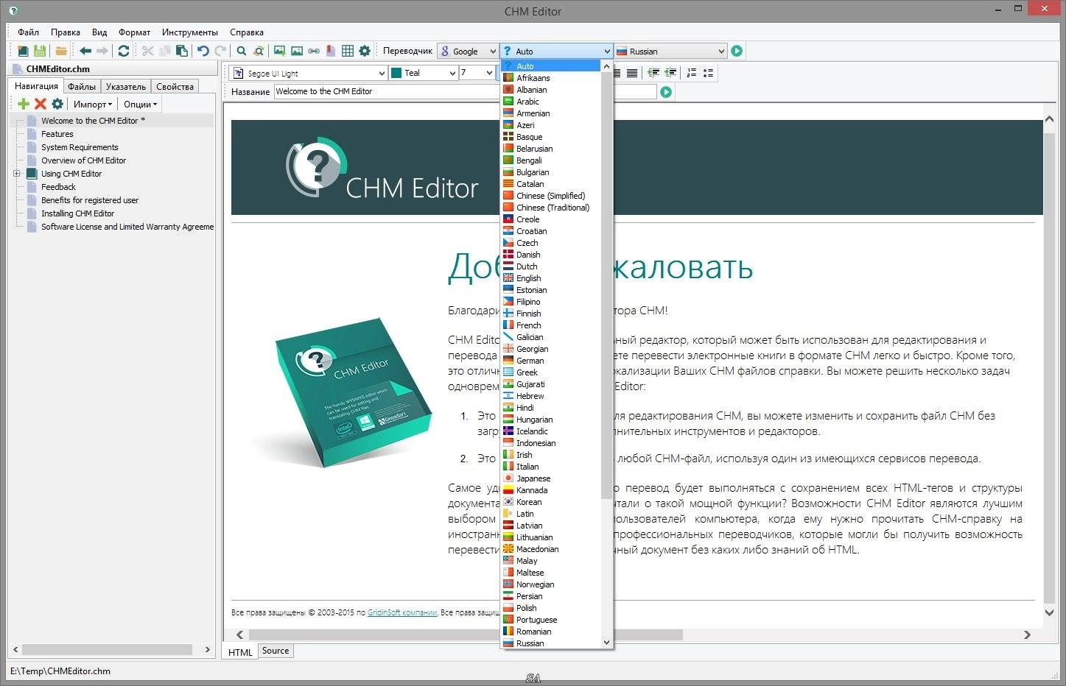Start translation with green play button
Image resolution: width=1066 pixels, height=686 pixels.
pos(737,51)
